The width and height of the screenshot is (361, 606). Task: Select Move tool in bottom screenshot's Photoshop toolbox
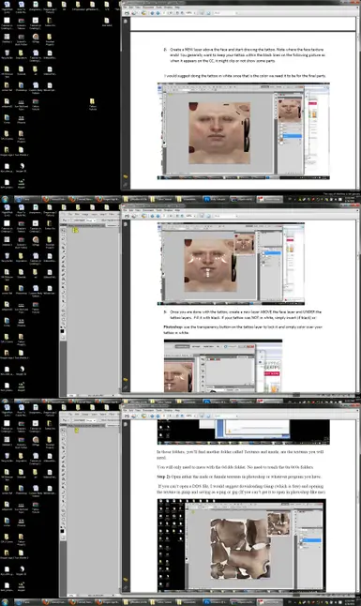(64, 431)
